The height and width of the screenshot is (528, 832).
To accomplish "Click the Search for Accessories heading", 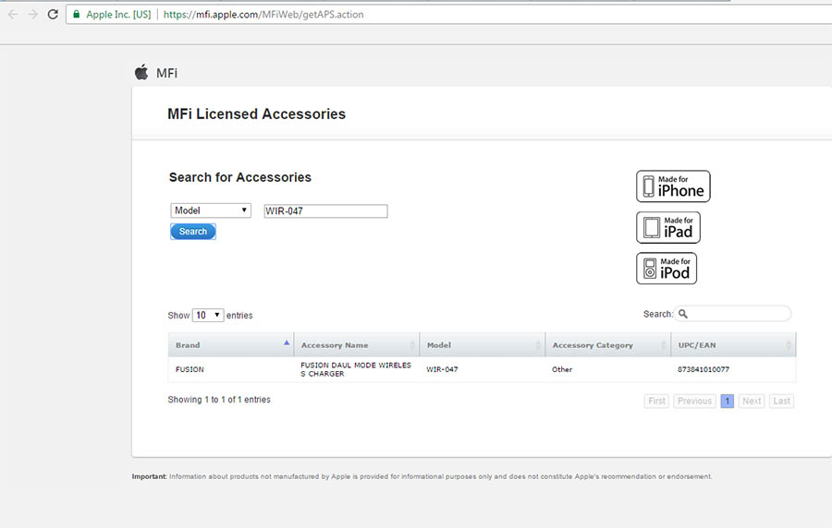I will coord(239,177).
